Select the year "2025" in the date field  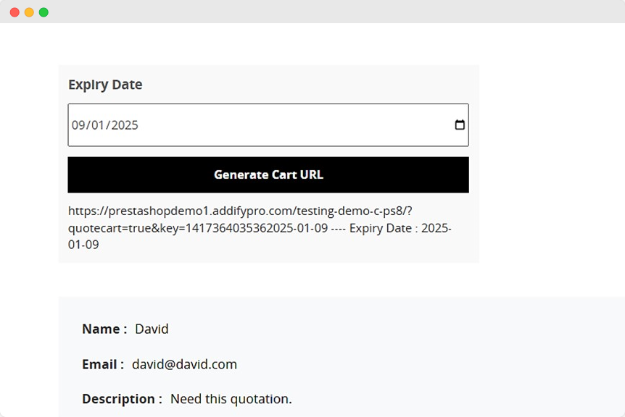(125, 125)
